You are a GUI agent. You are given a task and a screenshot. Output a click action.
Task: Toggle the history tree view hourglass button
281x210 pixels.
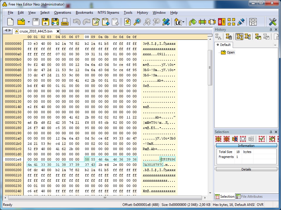(x=240, y=37)
